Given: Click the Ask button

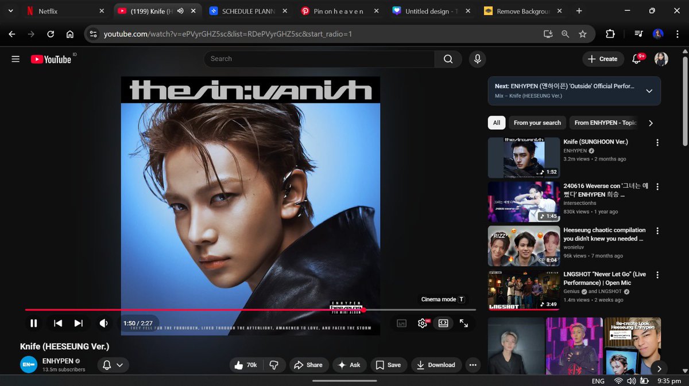Looking at the screenshot, I should tap(349, 365).
